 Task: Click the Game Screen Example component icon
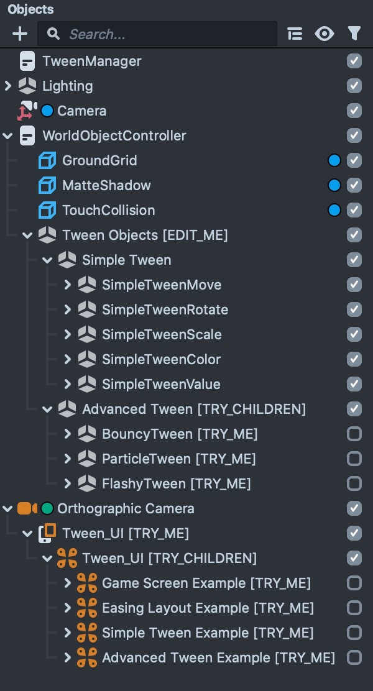[x=87, y=583]
